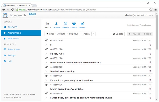The height and width of the screenshot is (102, 159).
Task: Open the Locations pin icon
Action: (x=56, y=24)
